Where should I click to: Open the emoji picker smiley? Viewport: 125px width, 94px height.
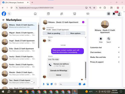point(80,84)
